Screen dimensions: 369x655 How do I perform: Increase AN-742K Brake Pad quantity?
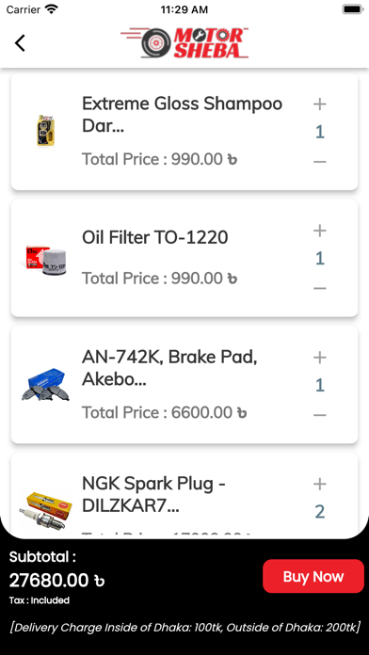[320, 358]
